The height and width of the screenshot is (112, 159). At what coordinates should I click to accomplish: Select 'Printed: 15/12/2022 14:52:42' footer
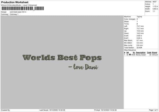click(105, 110)
